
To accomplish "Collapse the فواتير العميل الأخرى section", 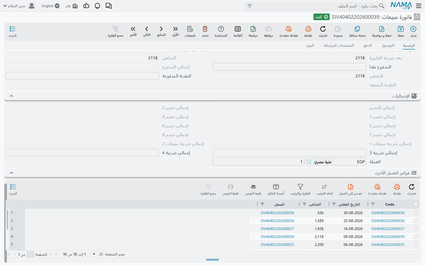I will click(x=11, y=173).
